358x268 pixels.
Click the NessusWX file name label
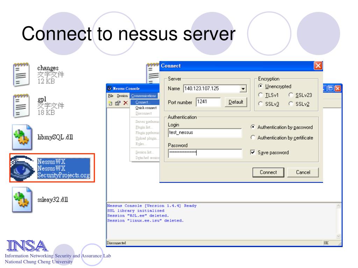coord(64,169)
